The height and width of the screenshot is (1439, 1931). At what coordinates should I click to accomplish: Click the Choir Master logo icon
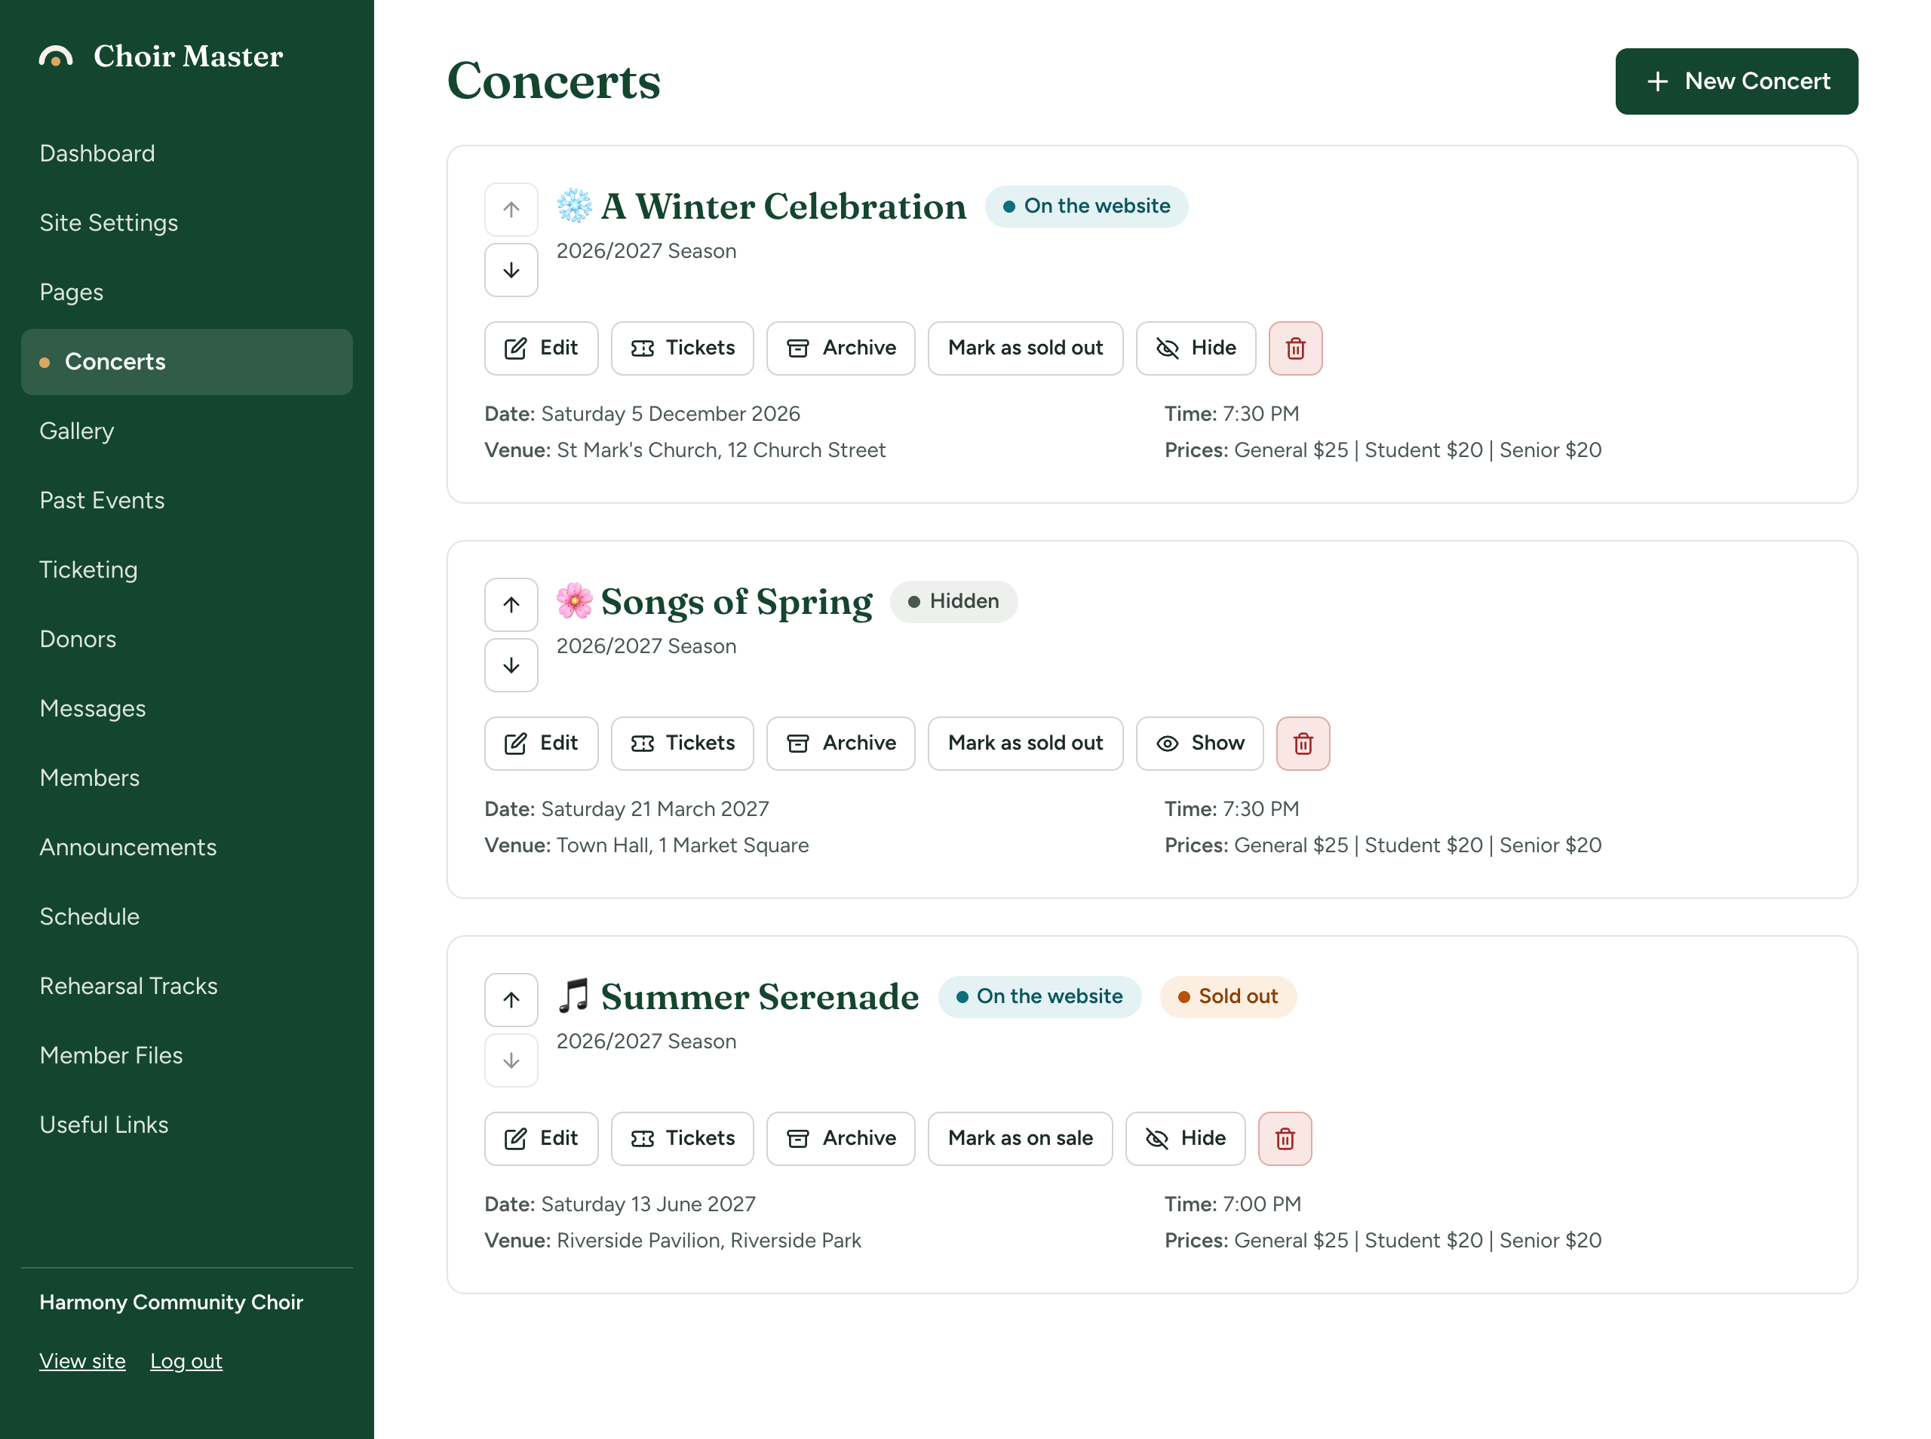click(x=56, y=57)
